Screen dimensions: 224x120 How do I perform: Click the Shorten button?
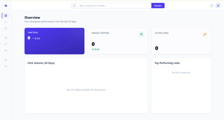click(158, 5)
